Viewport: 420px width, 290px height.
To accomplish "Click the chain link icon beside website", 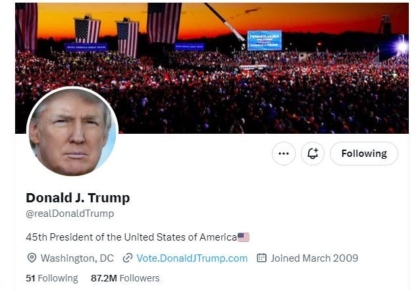I will [128, 258].
